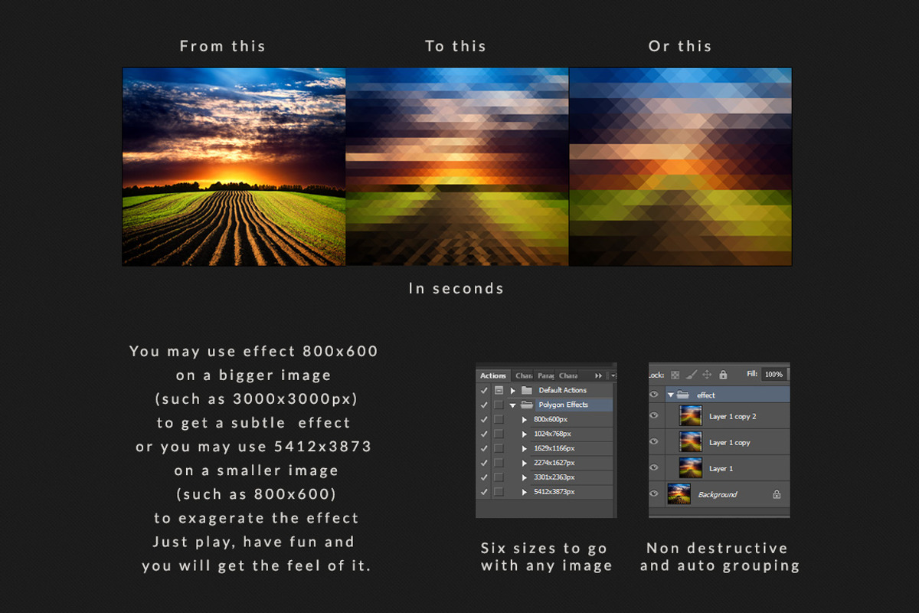Select the Layer 1 copy thumbnail
Viewport: 919px width, 613px height.
point(691,441)
